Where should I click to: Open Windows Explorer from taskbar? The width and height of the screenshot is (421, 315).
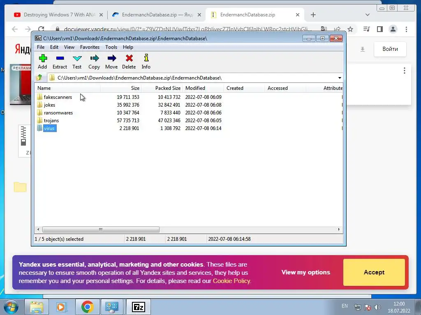[37, 307]
